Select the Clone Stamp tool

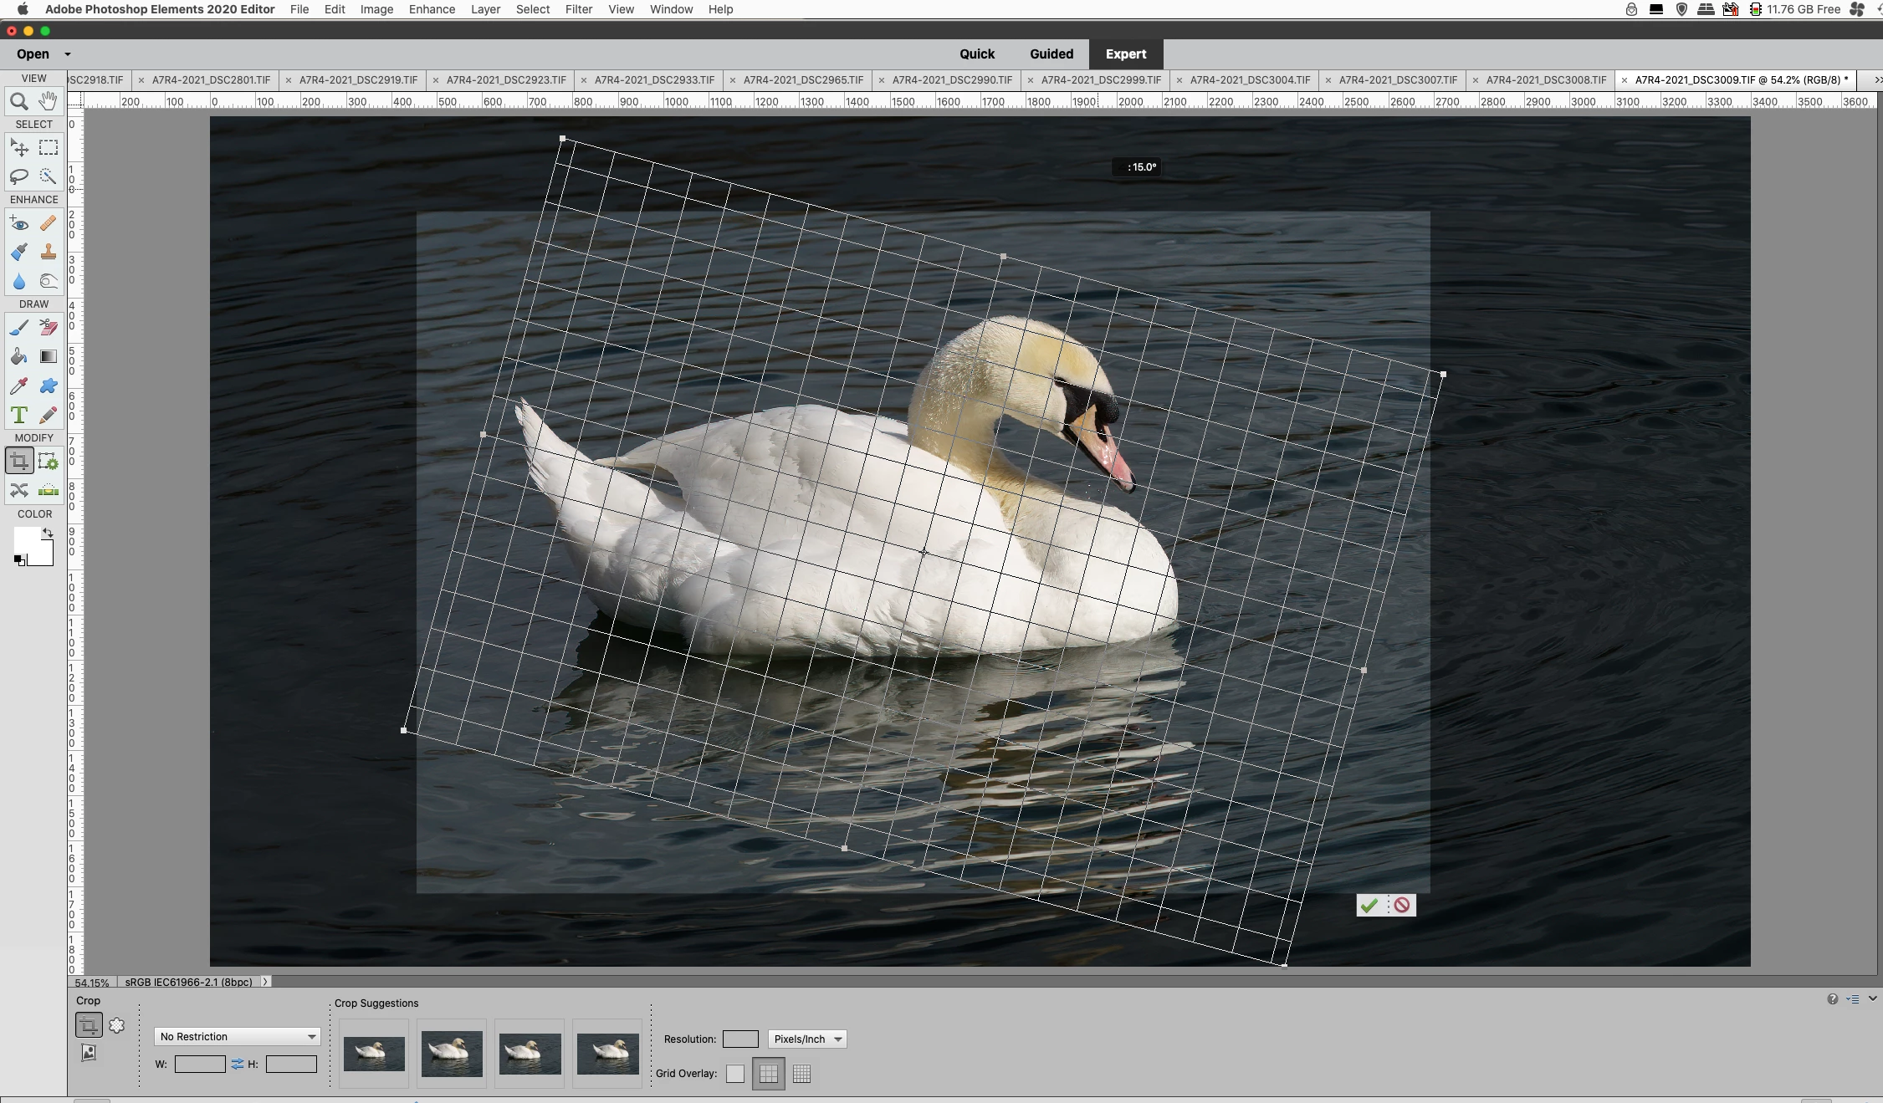(48, 252)
